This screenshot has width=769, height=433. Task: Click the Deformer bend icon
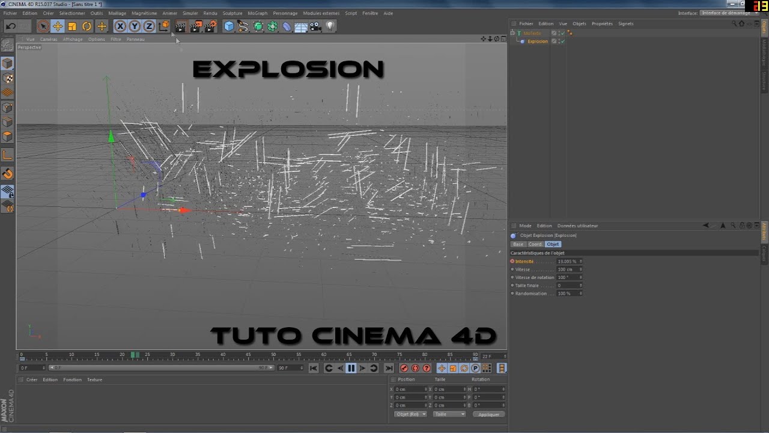(x=287, y=26)
